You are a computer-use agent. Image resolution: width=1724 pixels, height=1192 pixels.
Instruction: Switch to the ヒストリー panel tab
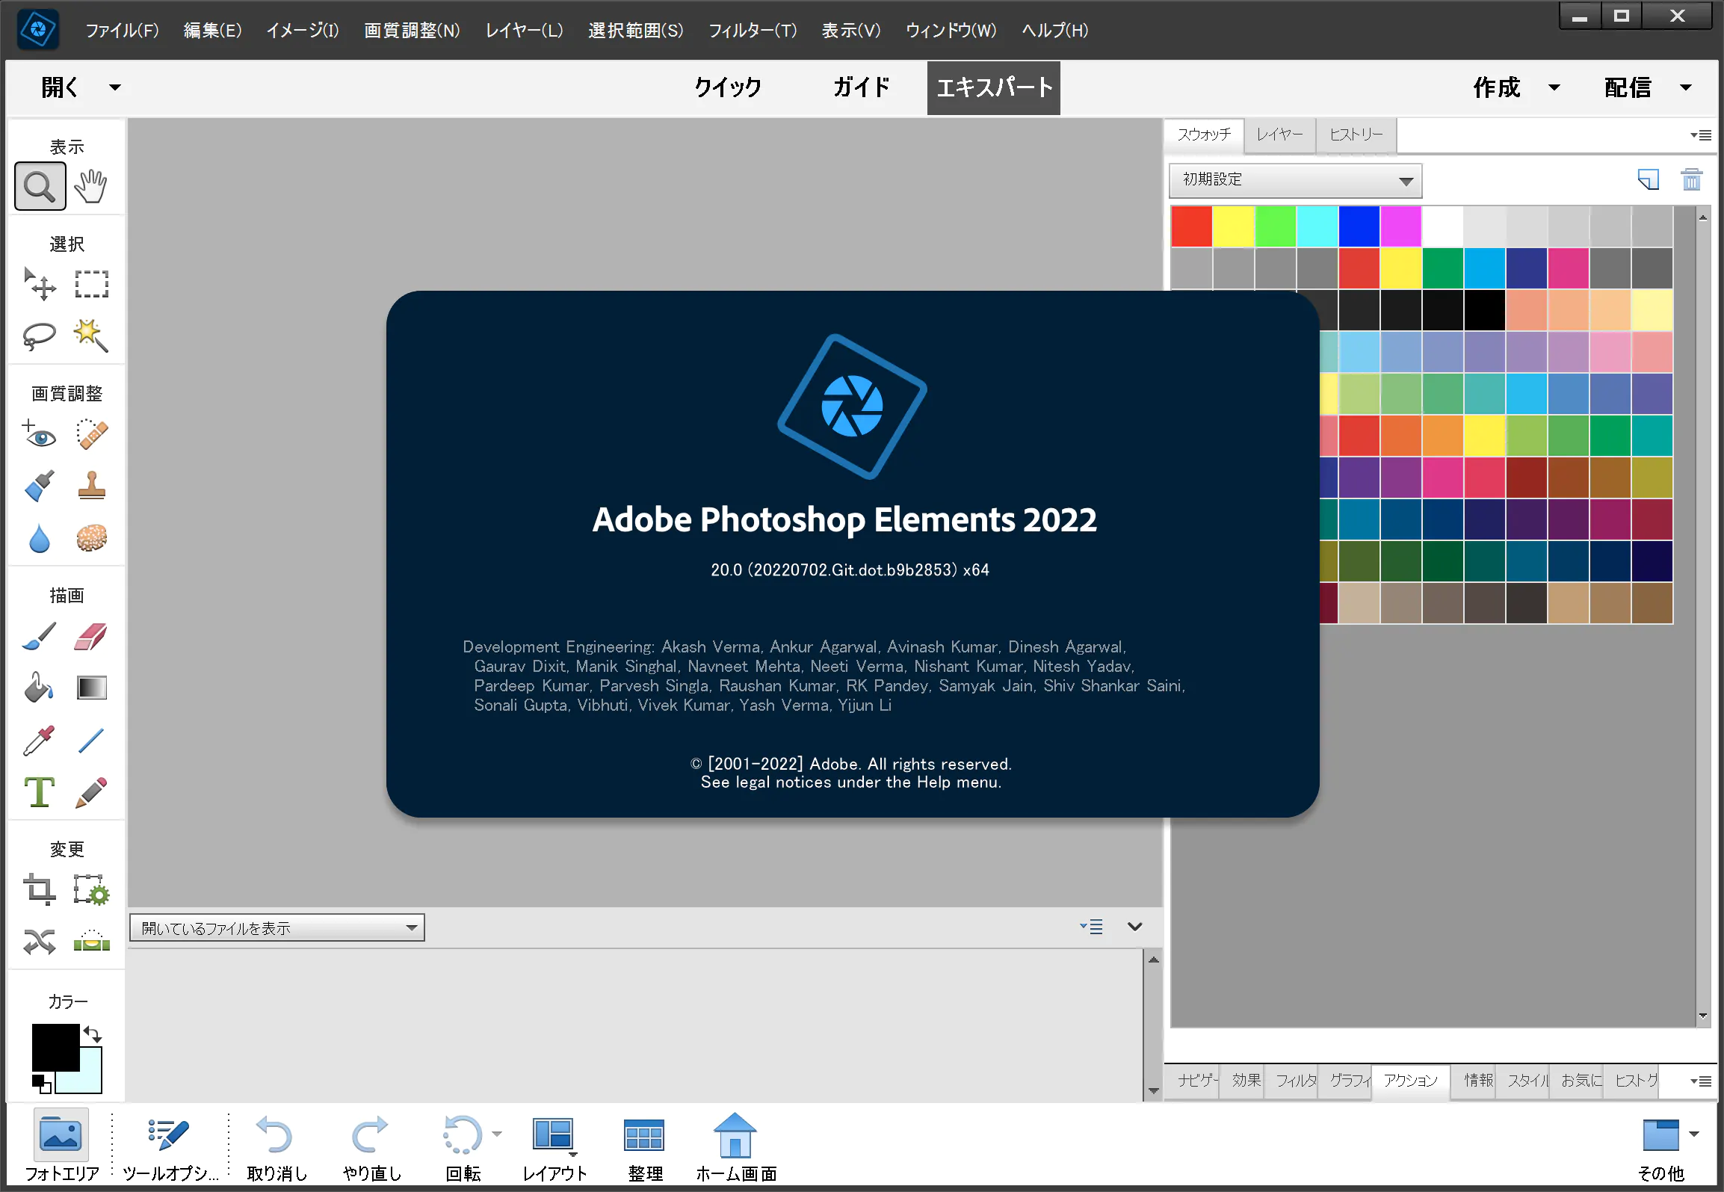tap(1356, 135)
